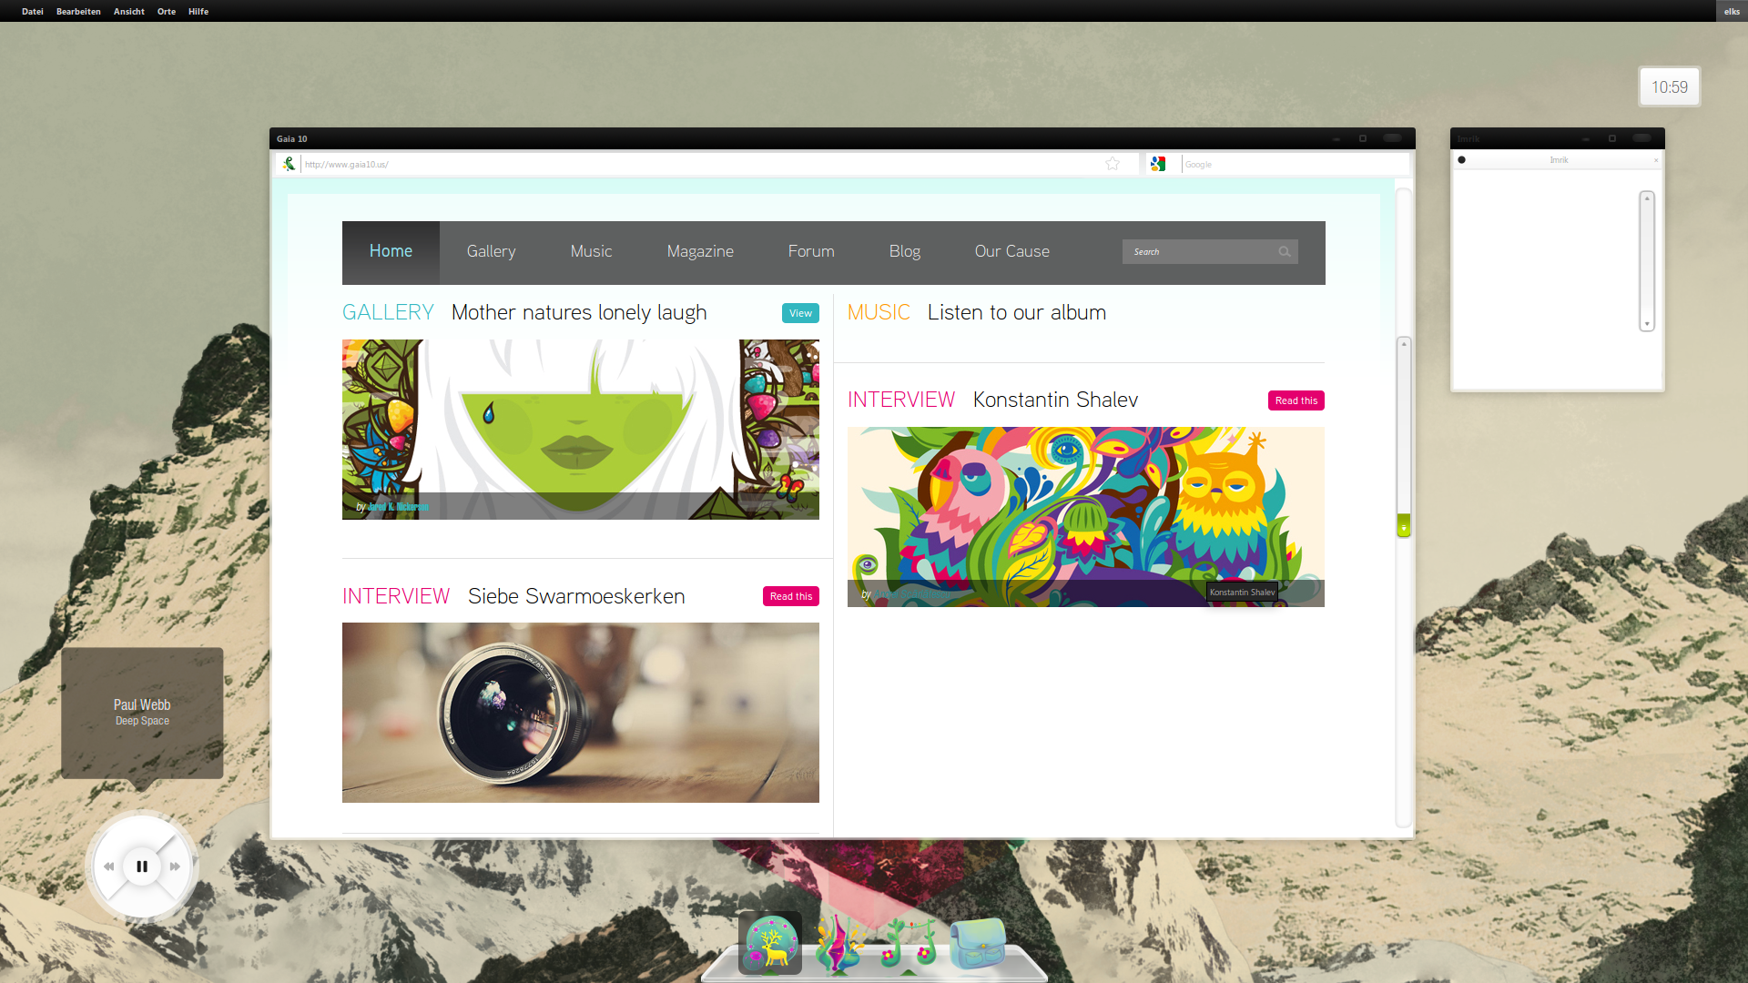1748x983 pixels.
Task: Click the Blog navigation tab
Action: click(x=904, y=251)
